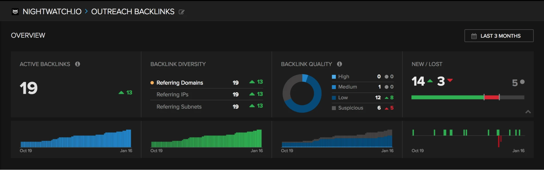544x170 pixels.
Task: Click the Active Backlinks info icon
Action: (78, 64)
